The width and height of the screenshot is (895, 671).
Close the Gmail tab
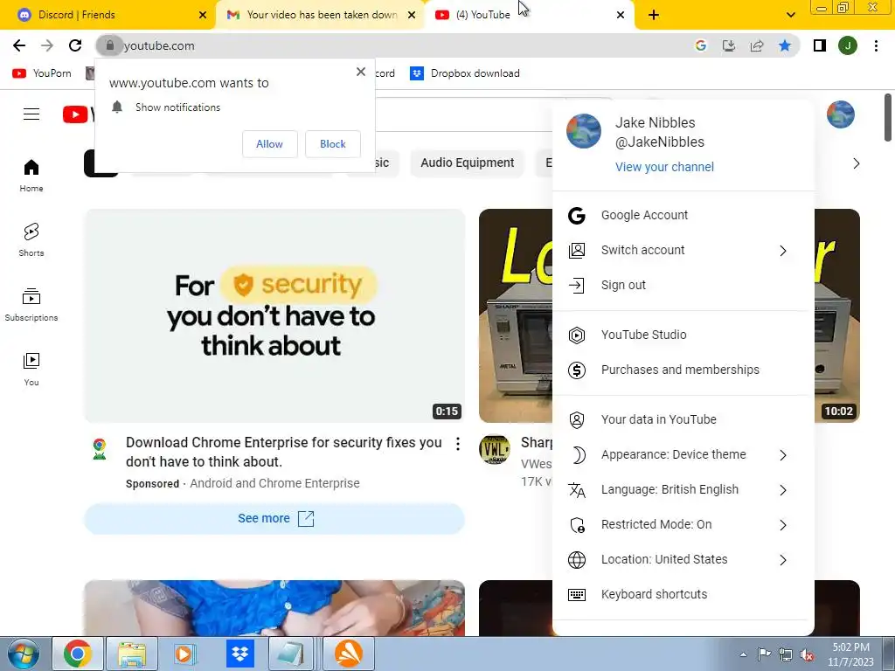pyautogui.click(x=412, y=15)
